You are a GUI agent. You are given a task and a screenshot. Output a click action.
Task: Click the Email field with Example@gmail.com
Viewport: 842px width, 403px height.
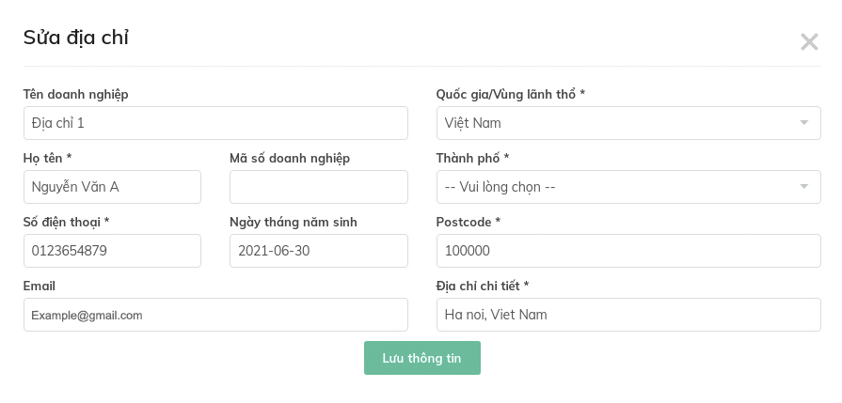click(215, 315)
